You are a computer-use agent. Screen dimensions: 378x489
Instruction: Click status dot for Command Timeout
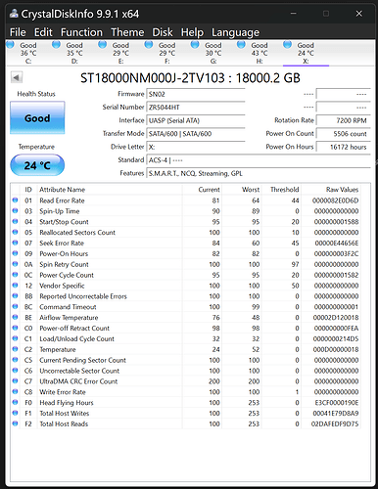pos(15,306)
